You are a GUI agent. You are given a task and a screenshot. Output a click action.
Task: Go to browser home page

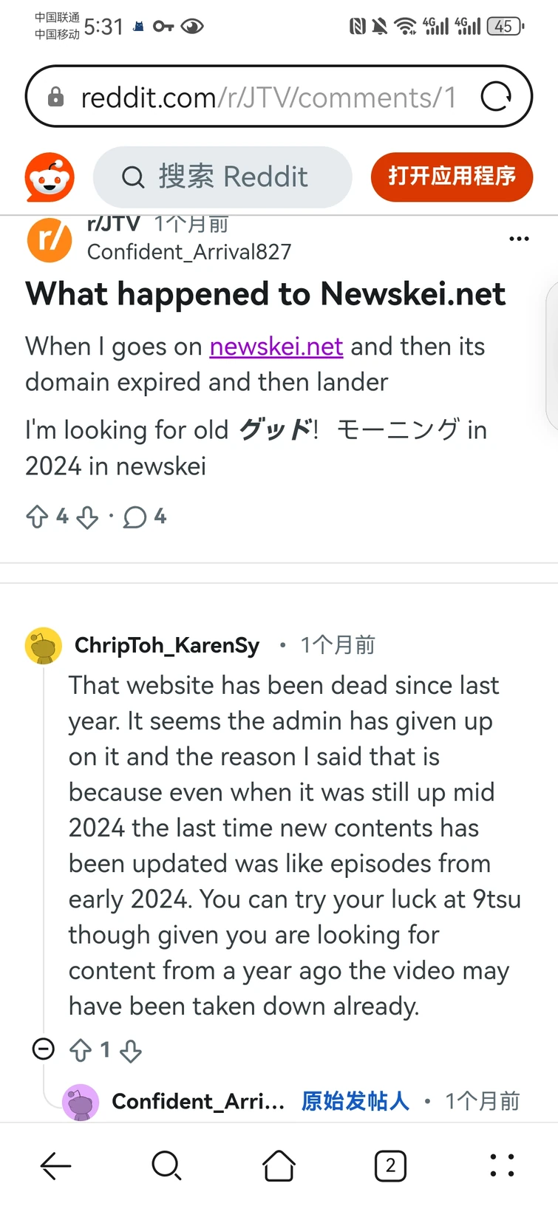[x=279, y=1166]
